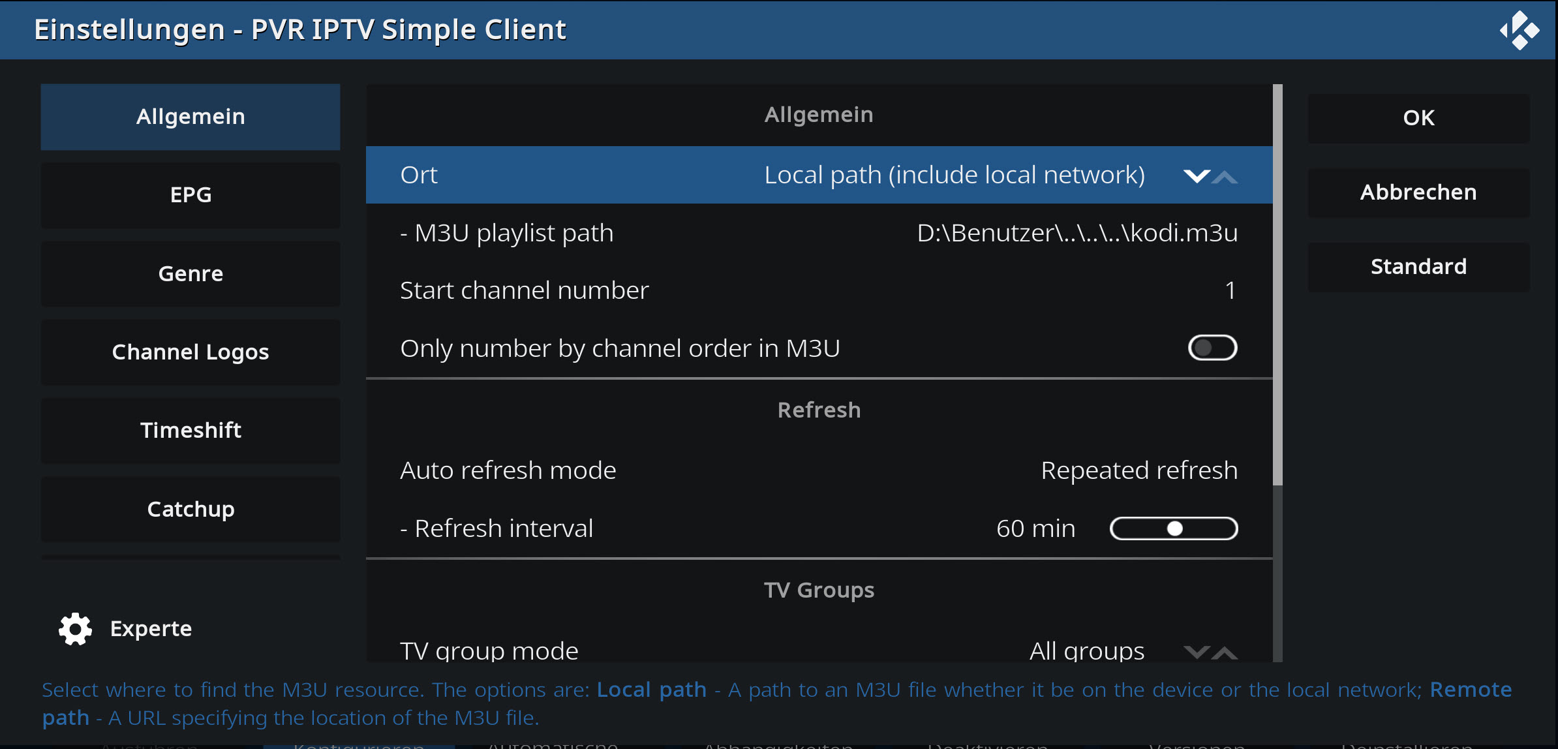1558x749 pixels.
Task: Confirm settings with the OK button
Action: click(x=1419, y=118)
